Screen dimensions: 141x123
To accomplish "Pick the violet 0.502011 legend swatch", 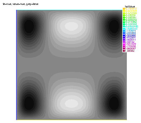I will pos(124,40).
